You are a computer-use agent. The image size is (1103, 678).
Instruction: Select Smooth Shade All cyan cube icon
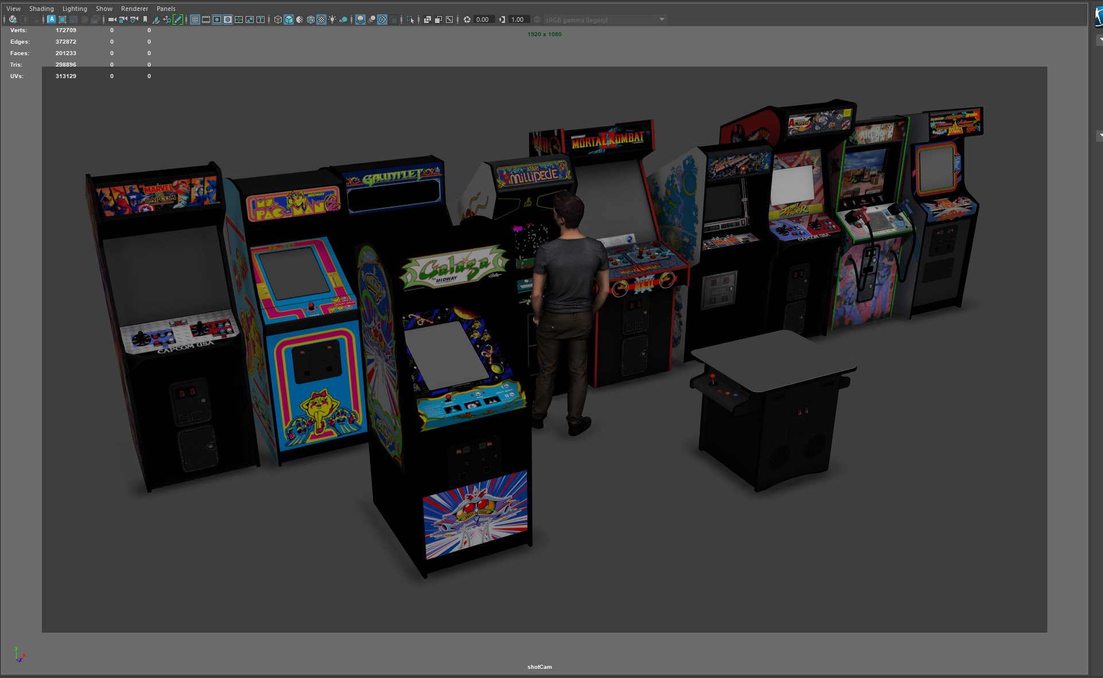[289, 20]
